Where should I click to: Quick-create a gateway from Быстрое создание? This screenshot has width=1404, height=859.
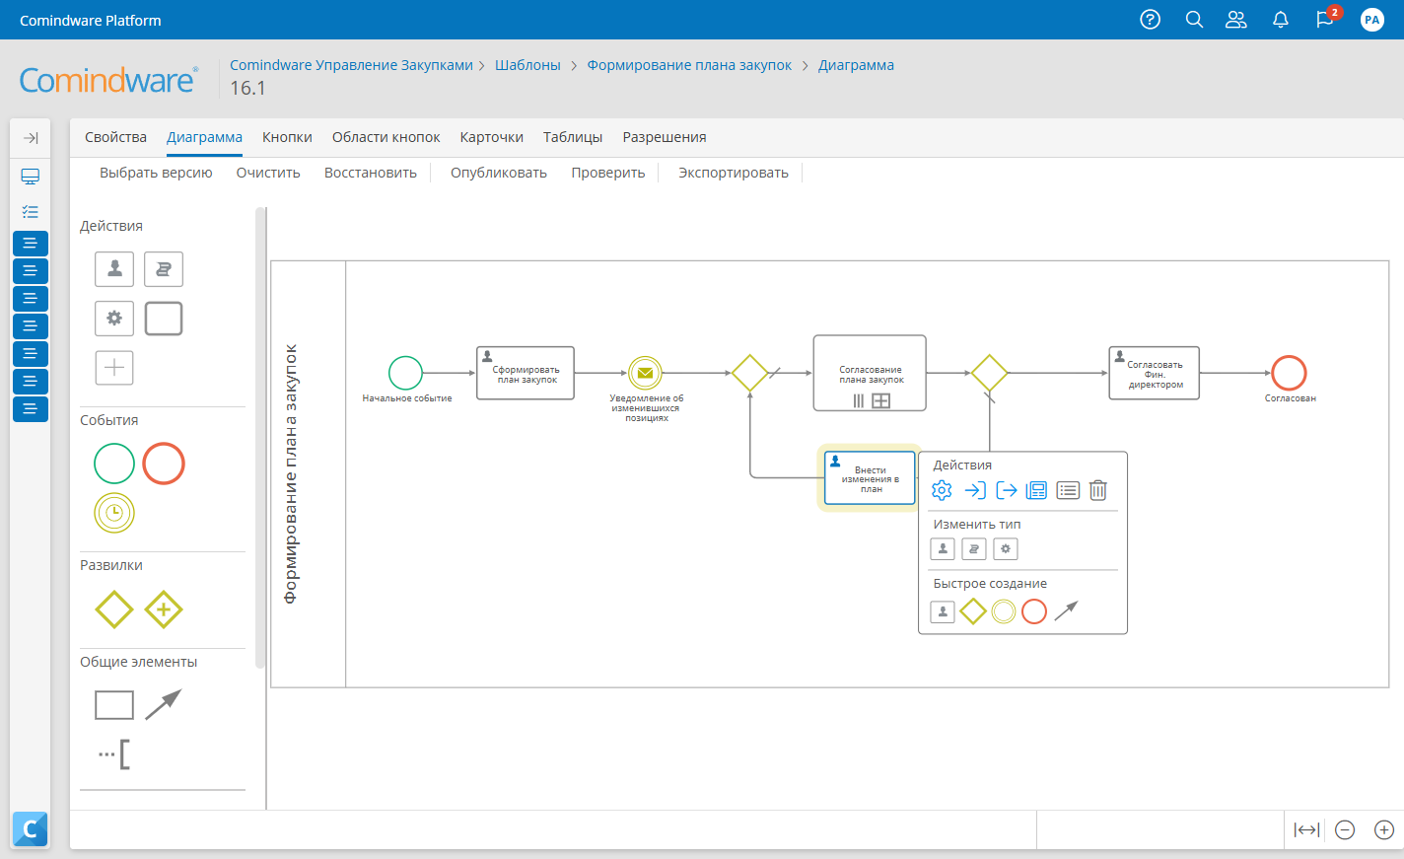click(973, 611)
